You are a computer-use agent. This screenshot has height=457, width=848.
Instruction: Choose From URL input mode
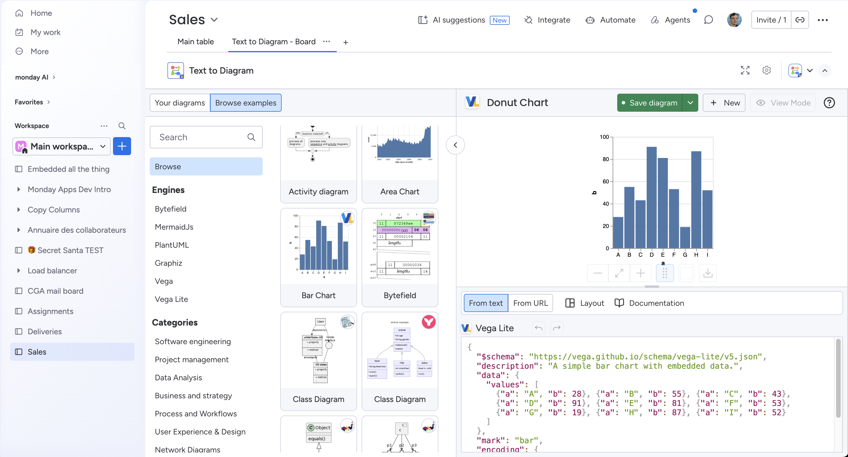coord(530,303)
